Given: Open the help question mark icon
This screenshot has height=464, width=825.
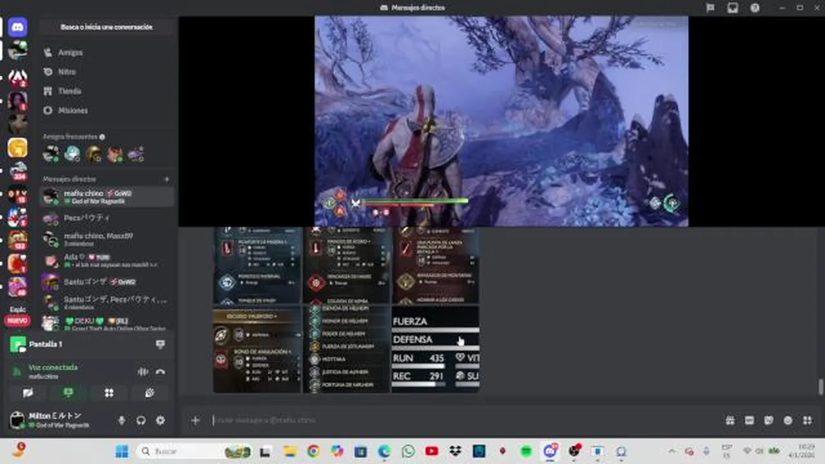Looking at the screenshot, I should (x=755, y=8).
